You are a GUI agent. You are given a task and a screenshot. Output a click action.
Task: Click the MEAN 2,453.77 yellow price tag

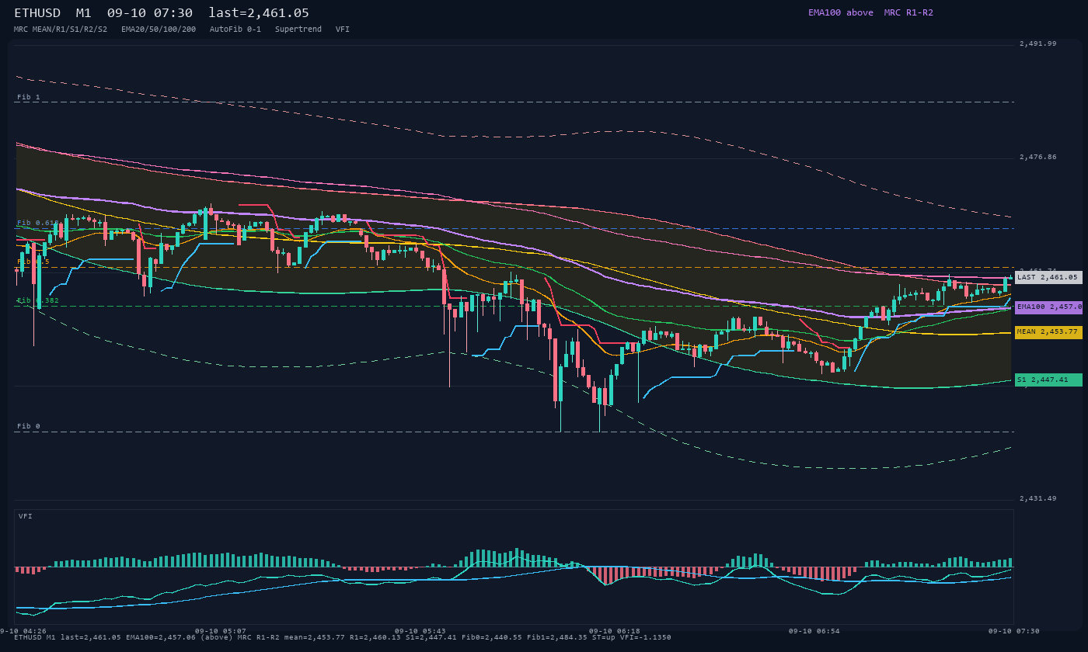coord(1048,332)
